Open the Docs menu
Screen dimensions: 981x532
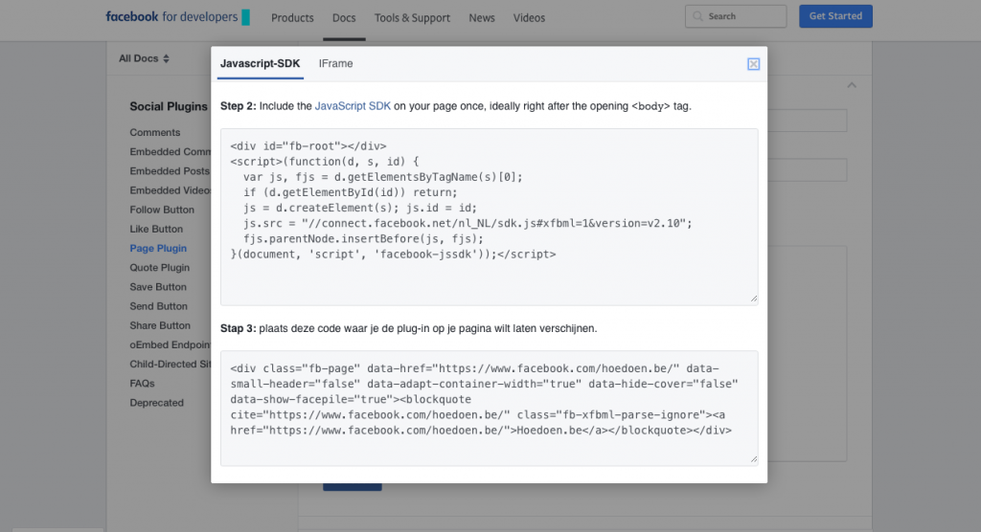pos(344,18)
